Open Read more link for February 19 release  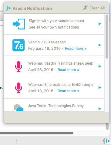click(76, 49)
